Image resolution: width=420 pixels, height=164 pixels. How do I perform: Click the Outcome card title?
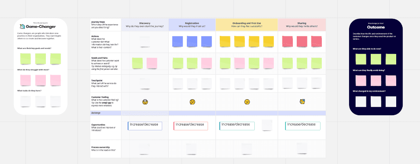[376, 27]
